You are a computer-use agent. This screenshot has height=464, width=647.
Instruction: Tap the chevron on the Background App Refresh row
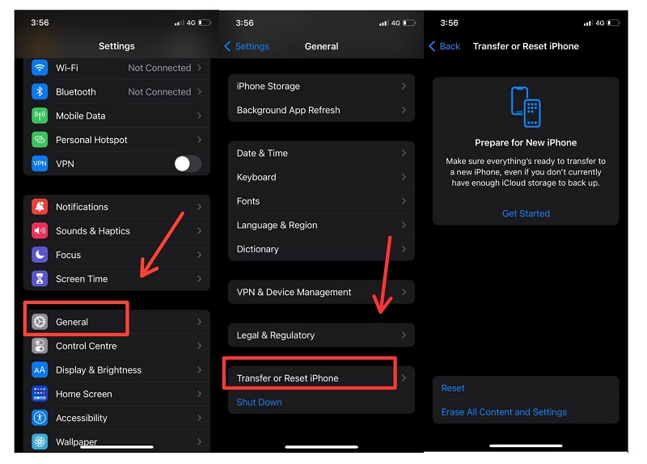[x=404, y=110]
